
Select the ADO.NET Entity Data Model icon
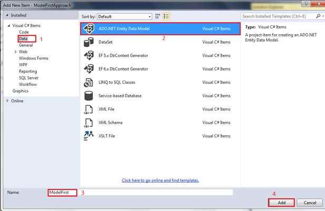click(89, 28)
